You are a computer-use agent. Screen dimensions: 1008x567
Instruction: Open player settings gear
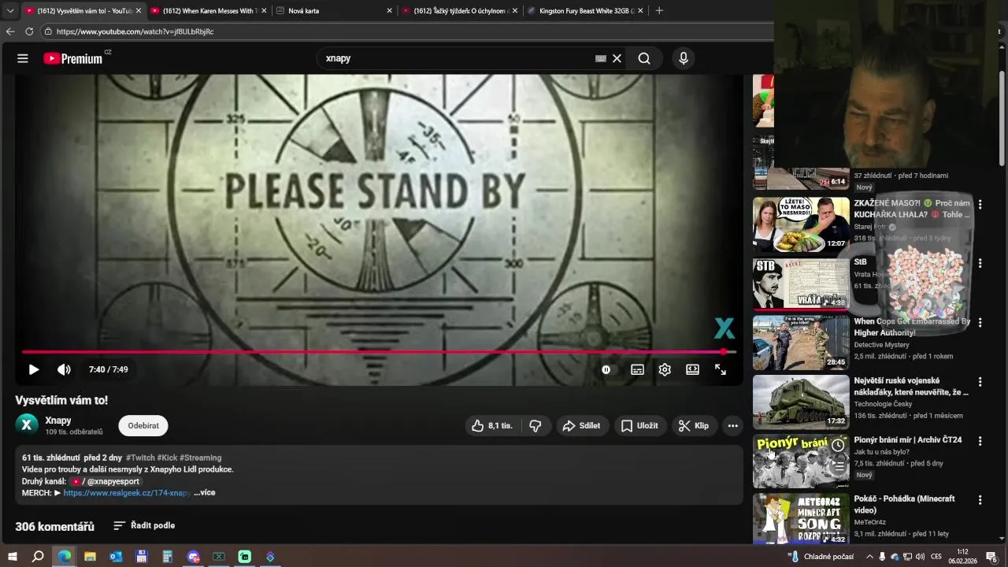pyautogui.click(x=665, y=369)
